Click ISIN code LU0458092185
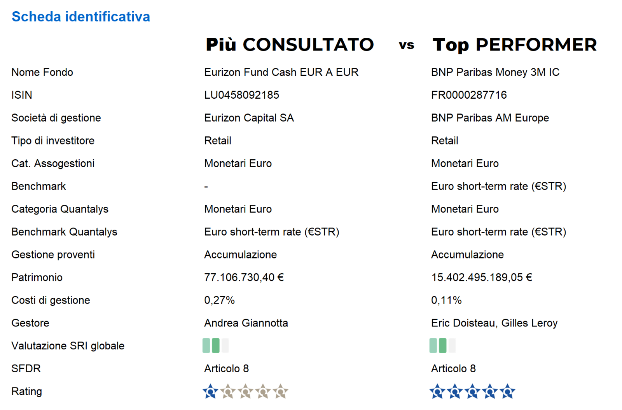Viewport: 622px width, 410px height. pyautogui.click(x=241, y=95)
